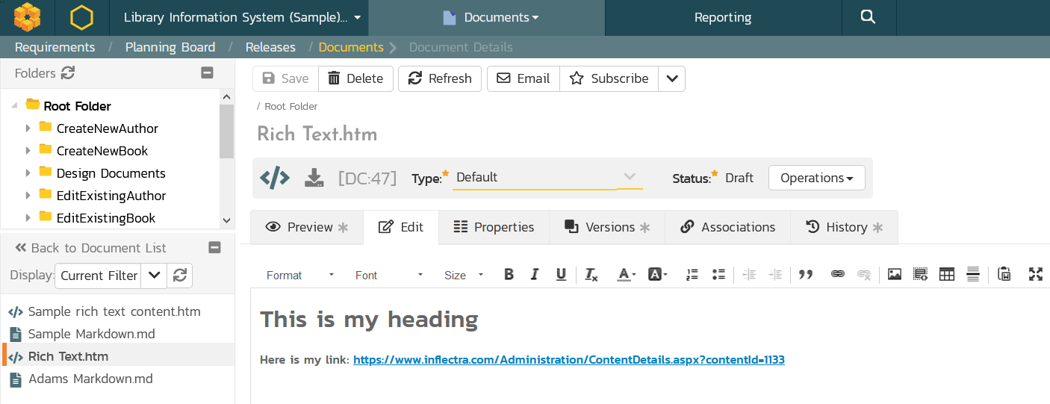Download the document using the download icon
This screenshot has height=404, width=1050.
click(x=314, y=178)
